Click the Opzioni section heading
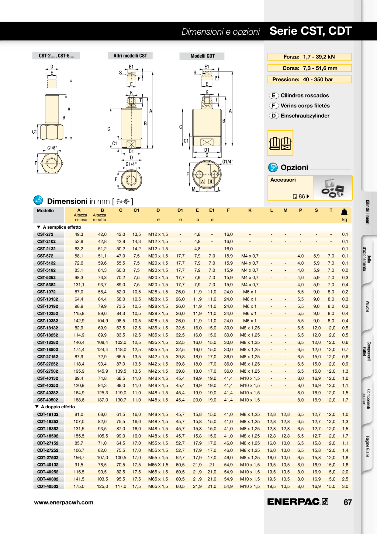This screenshot has width=377, height=534. (x=294, y=167)
